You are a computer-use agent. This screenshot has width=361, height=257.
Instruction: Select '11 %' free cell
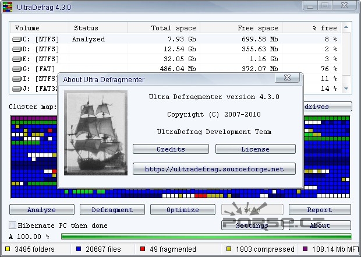(x=329, y=79)
